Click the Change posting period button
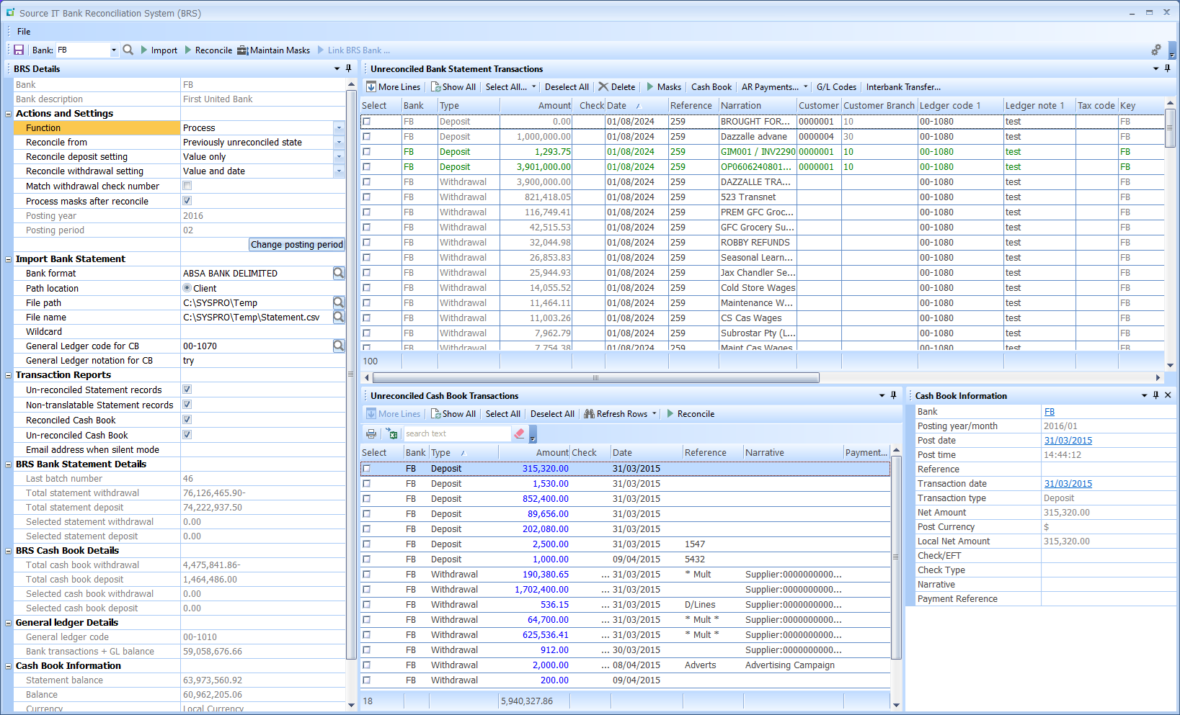This screenshot has width=1180, height=715. click(297, 245)
